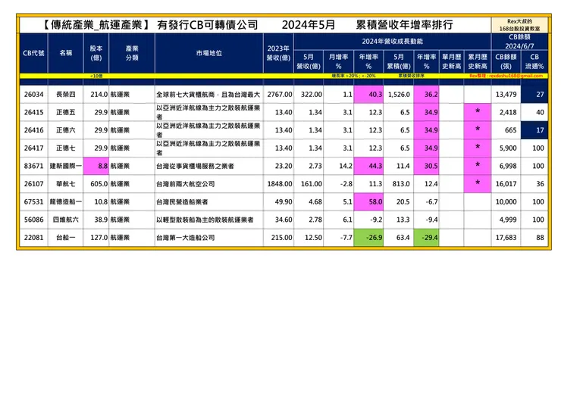Click the Rex大叔的168台股投資教室 badge
Image resolution: width=561 pixels, height=396 pixels.
519,25
